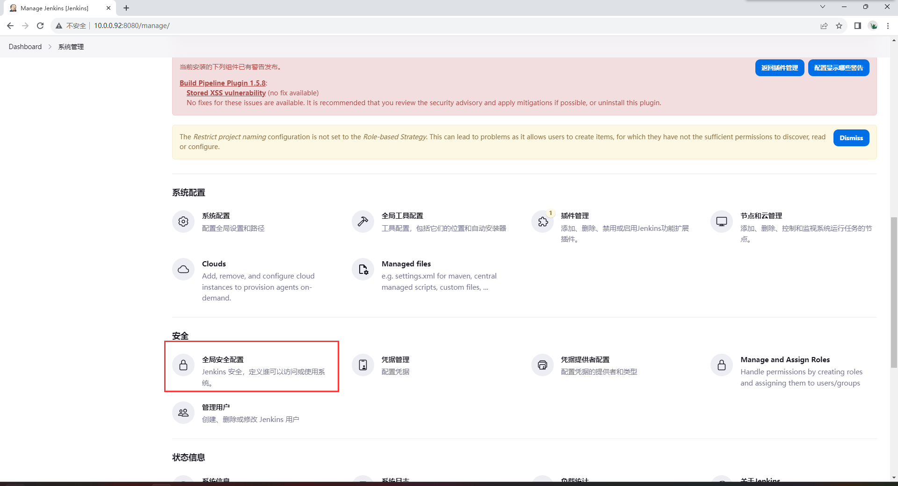898x486 pixels.
Task: Click the 管理用户 people icon
Action: 183,413
